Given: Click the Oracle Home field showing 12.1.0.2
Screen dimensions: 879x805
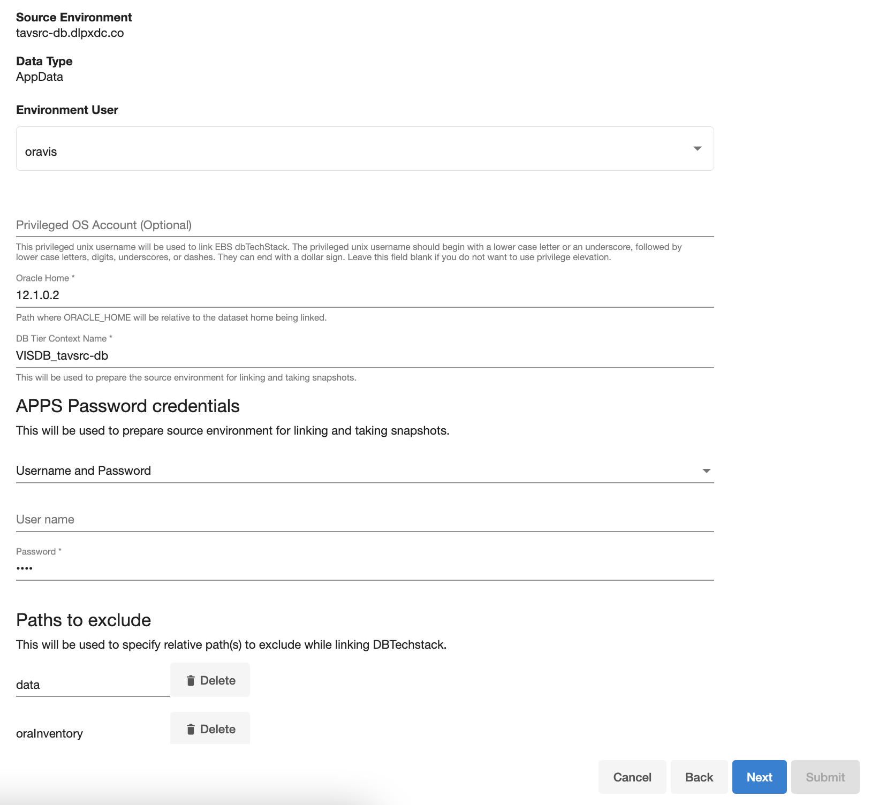Looking at the screenshot, I should [214, 295].
